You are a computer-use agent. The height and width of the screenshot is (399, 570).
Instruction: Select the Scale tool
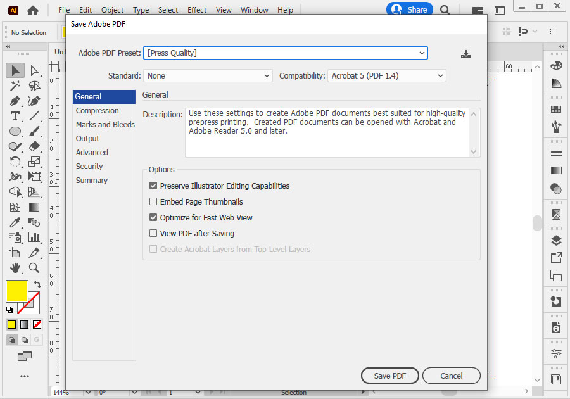pyautogui.click(x=34, y=161)
